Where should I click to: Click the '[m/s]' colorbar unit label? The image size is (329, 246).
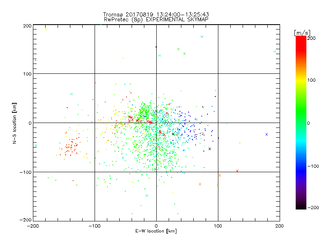[x=302, y=33]
